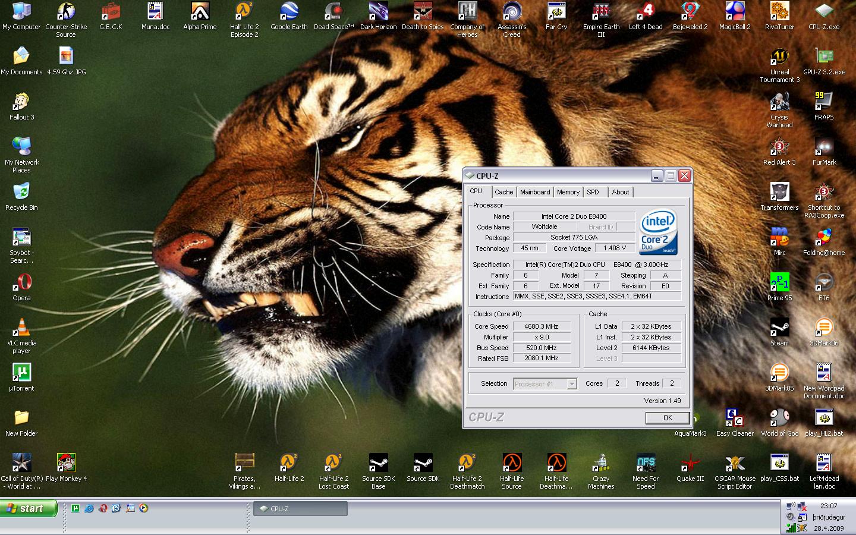The width and height of the screenshot is (856, 535).
Task: Start Prime 95
Action: tap(779, 282)
